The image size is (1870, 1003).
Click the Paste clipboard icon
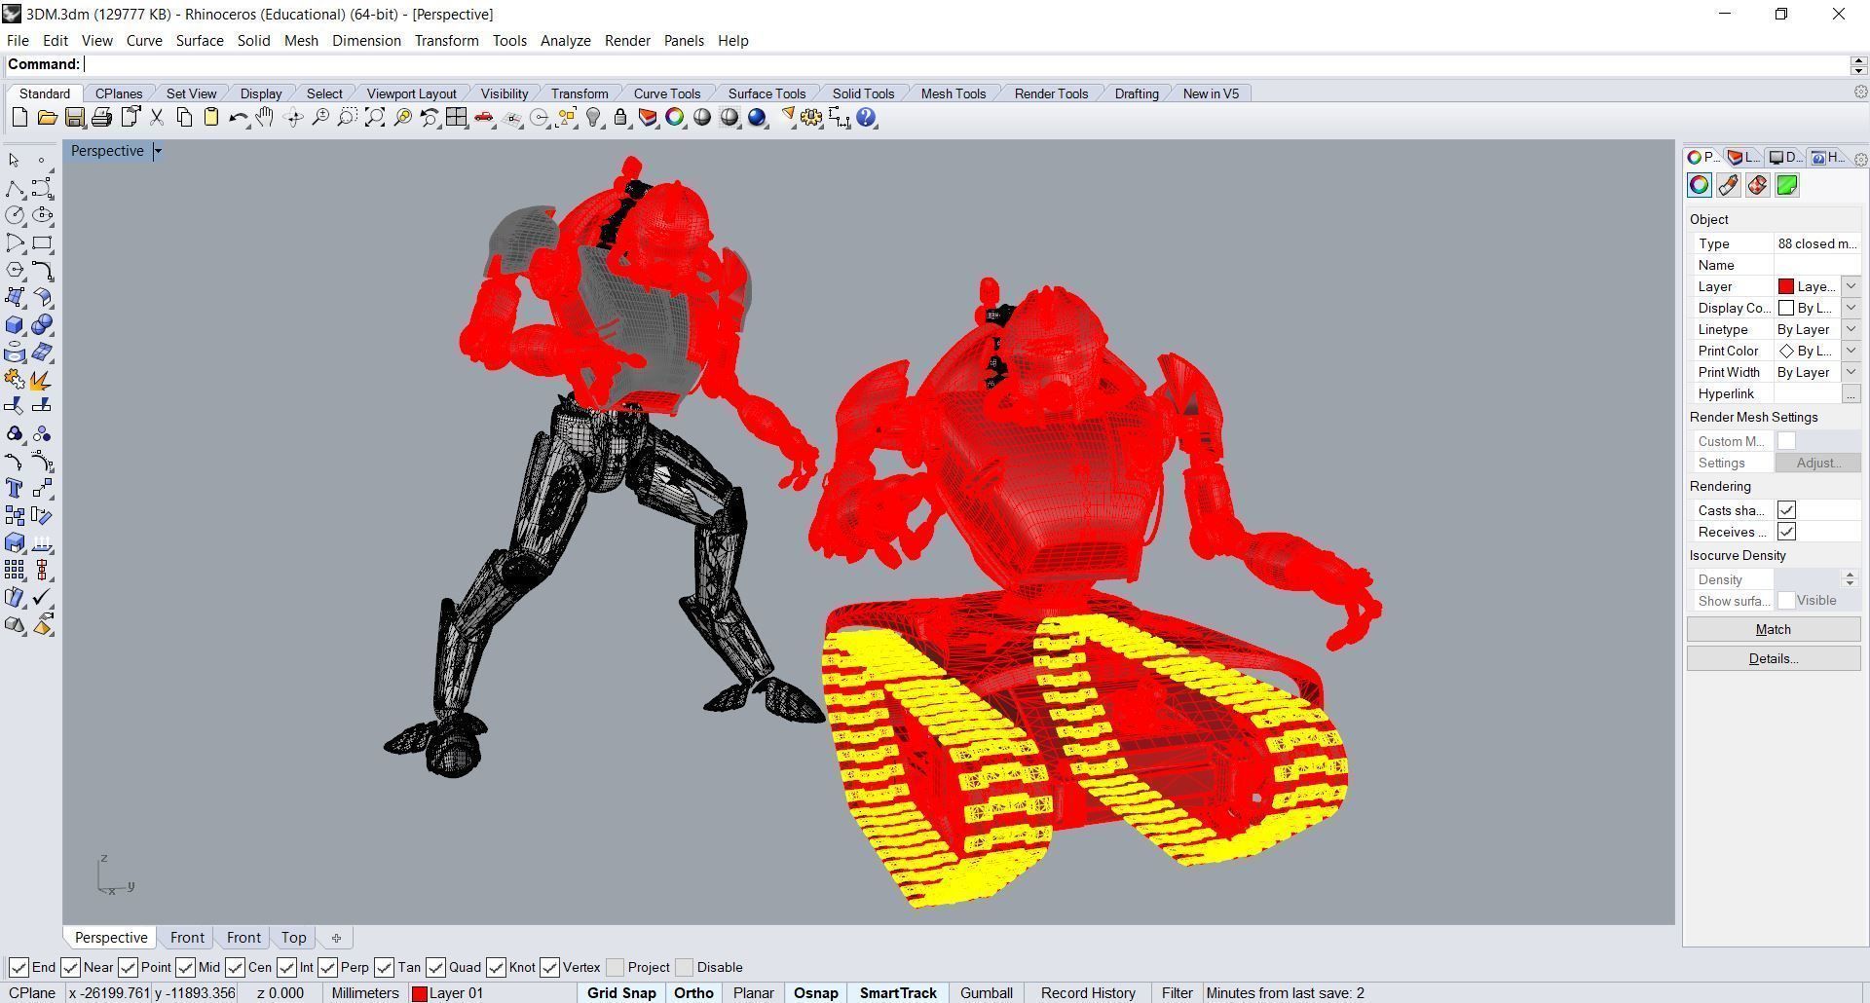click(x=211, y=118)
